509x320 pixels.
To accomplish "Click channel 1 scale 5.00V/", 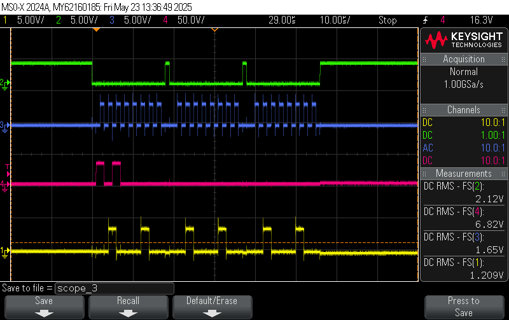I will (x=31, y=20).
